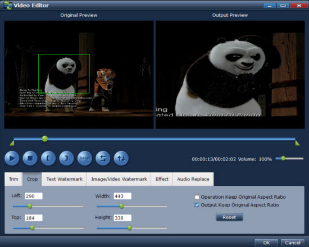Click the Output Preview video frame

230,75
